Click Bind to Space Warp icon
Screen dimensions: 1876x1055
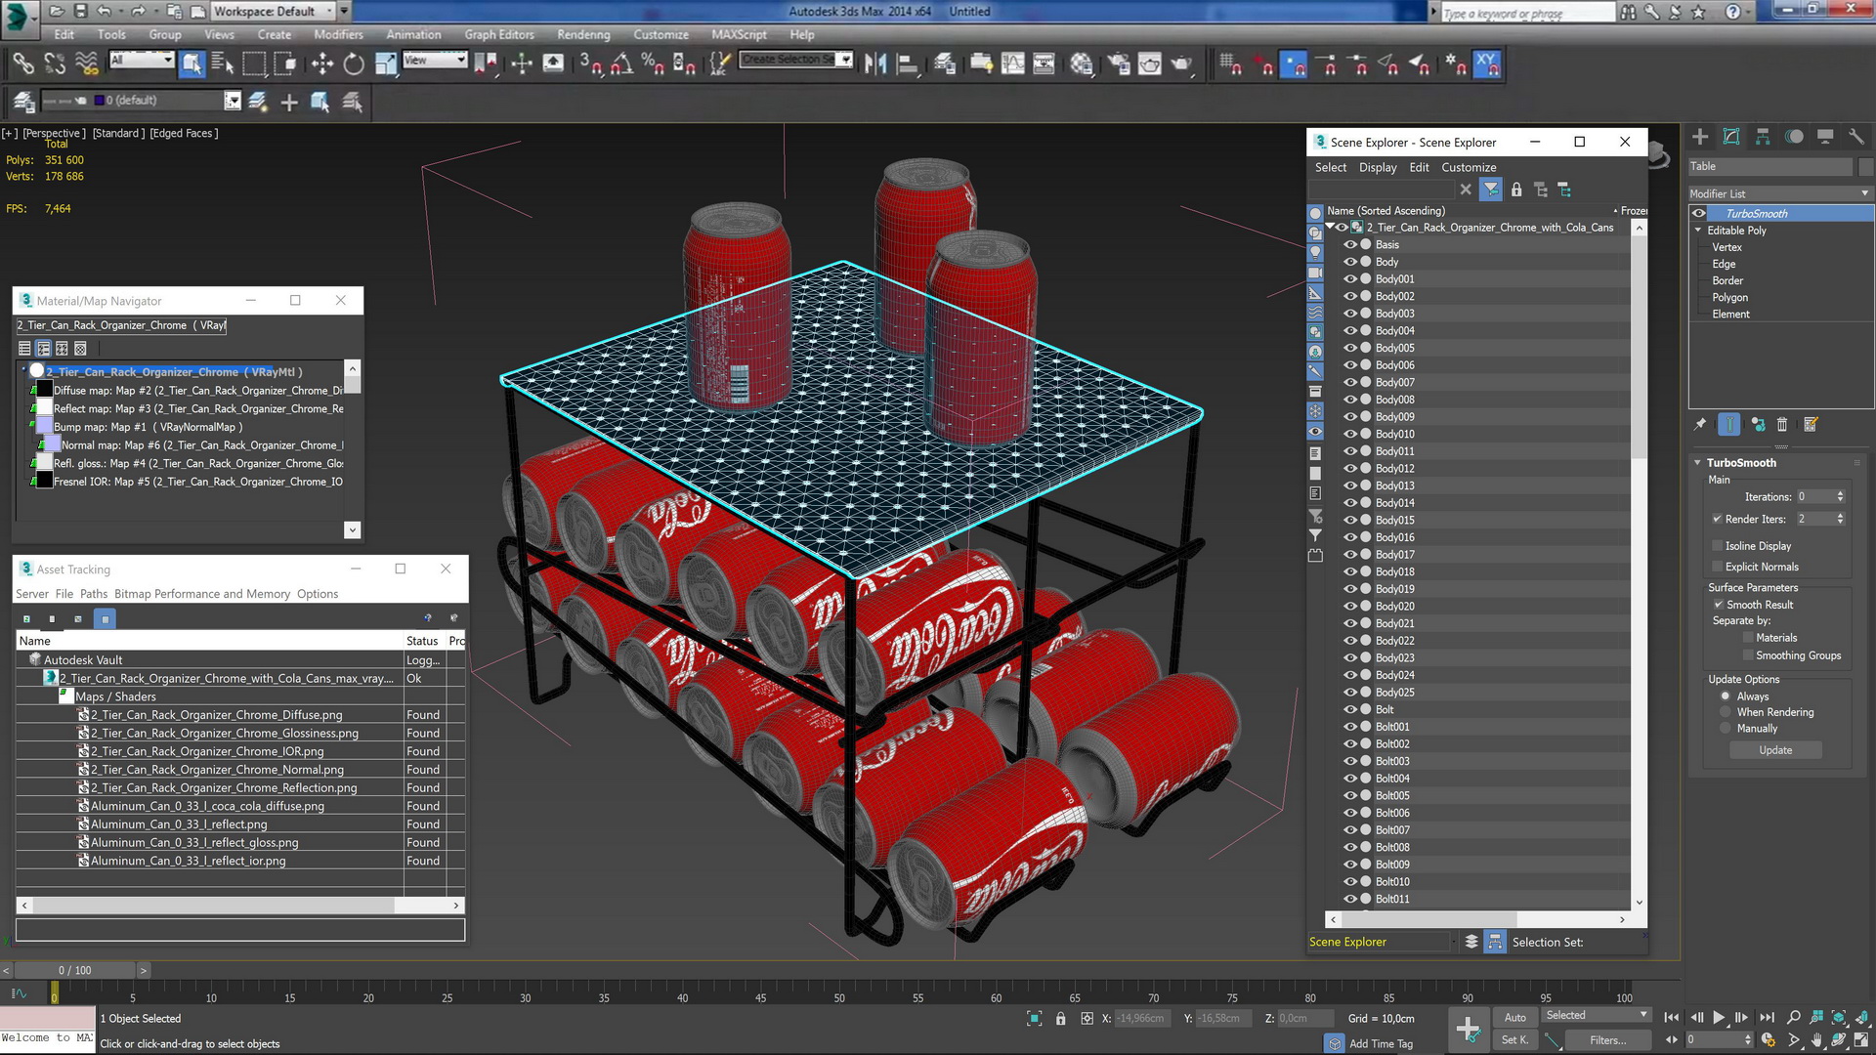(x=87, y=64)
